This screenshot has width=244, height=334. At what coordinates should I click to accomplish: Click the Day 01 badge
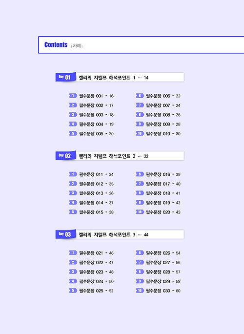click(65, 77)
